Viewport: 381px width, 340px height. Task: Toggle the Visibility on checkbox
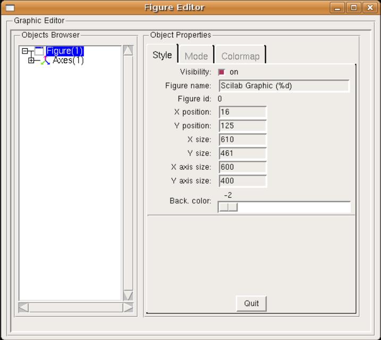coord(222,72)
